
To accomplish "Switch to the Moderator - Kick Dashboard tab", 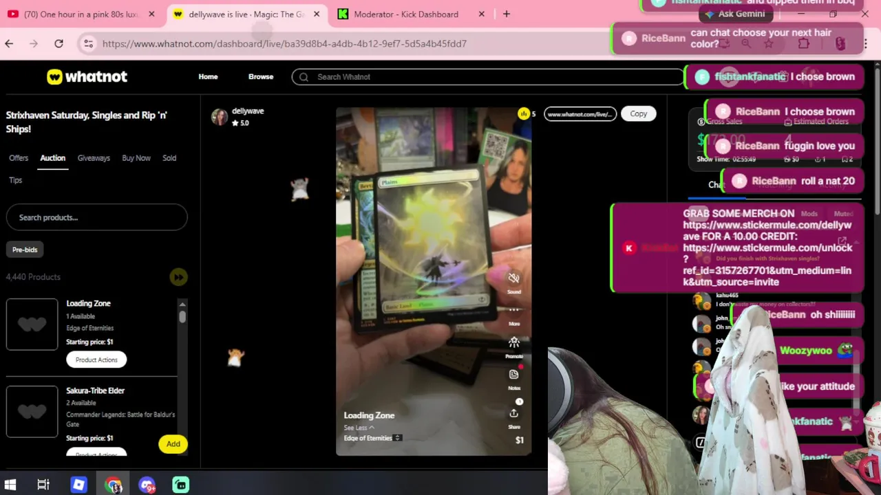I will click(412, 14).
